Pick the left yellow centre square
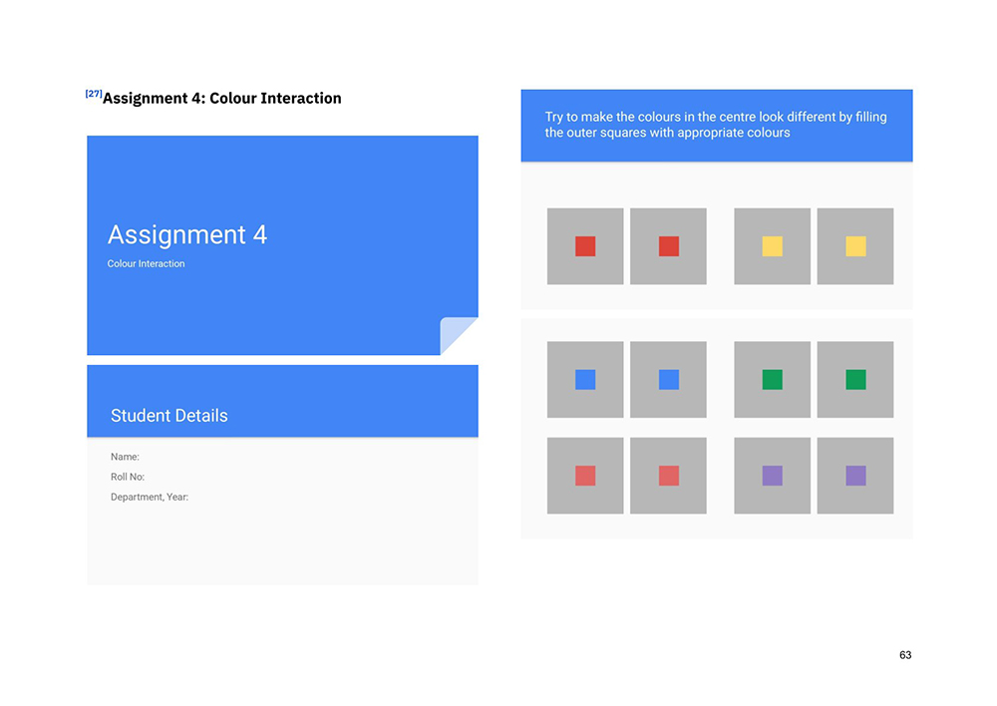997x706 pixels. click(772, 246)
